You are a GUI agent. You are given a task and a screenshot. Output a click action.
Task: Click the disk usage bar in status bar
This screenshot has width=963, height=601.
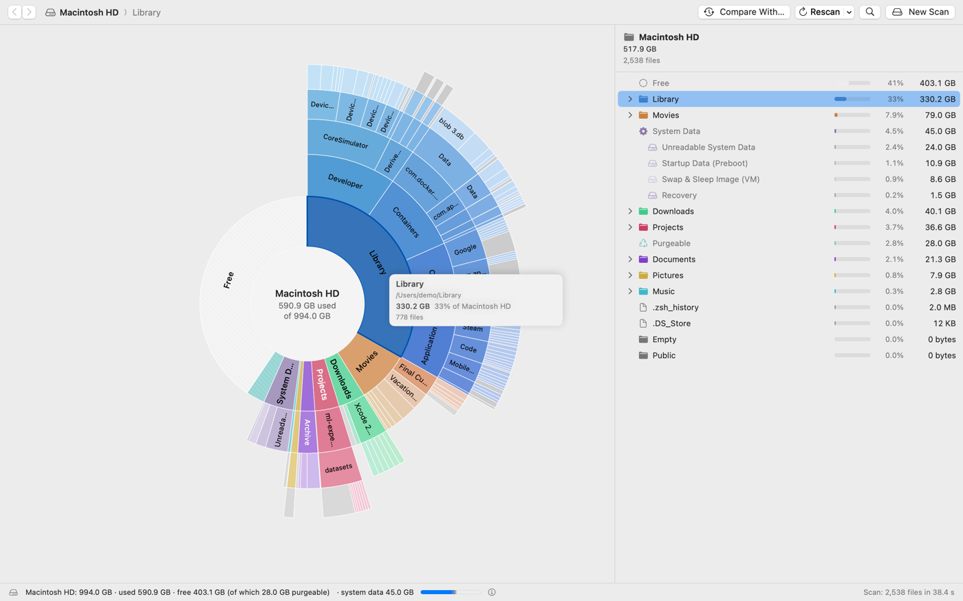(x=451, y=592)
